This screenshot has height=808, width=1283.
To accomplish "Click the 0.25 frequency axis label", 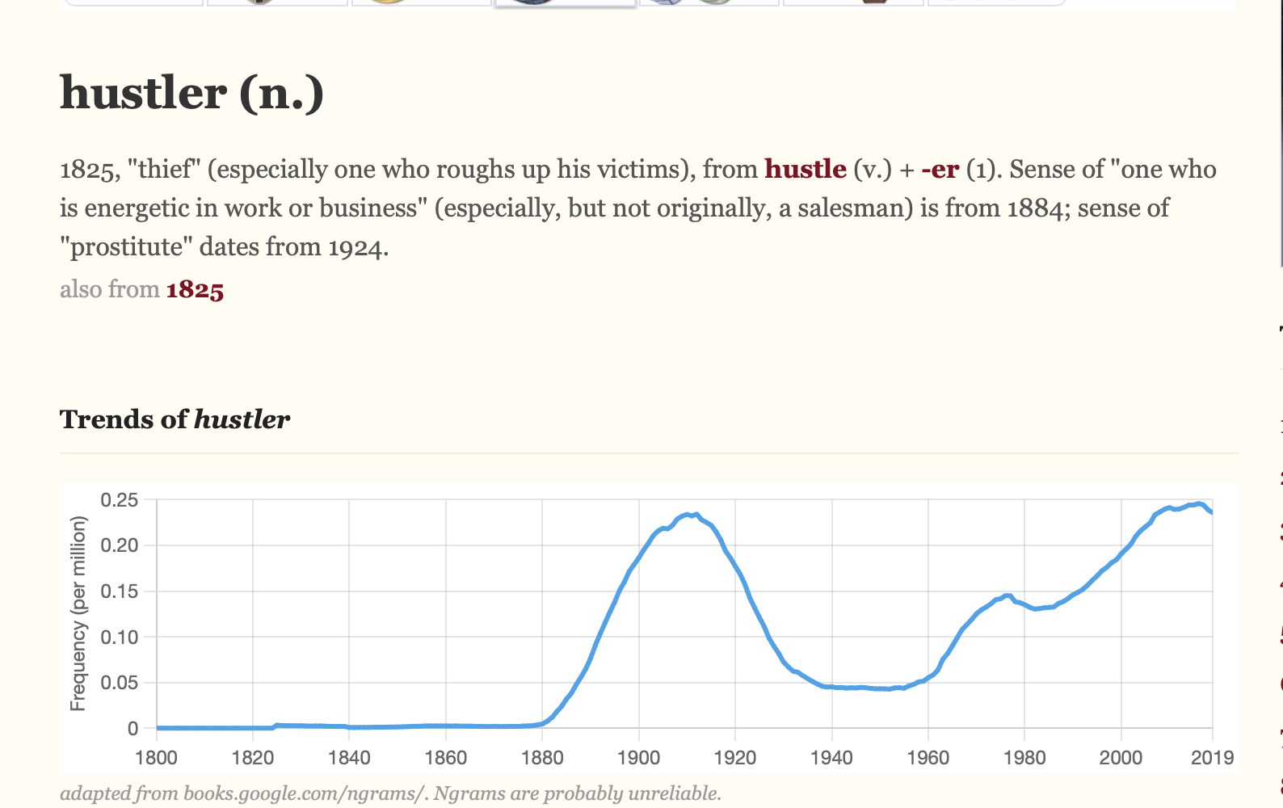I will click(x=119, y=500).
